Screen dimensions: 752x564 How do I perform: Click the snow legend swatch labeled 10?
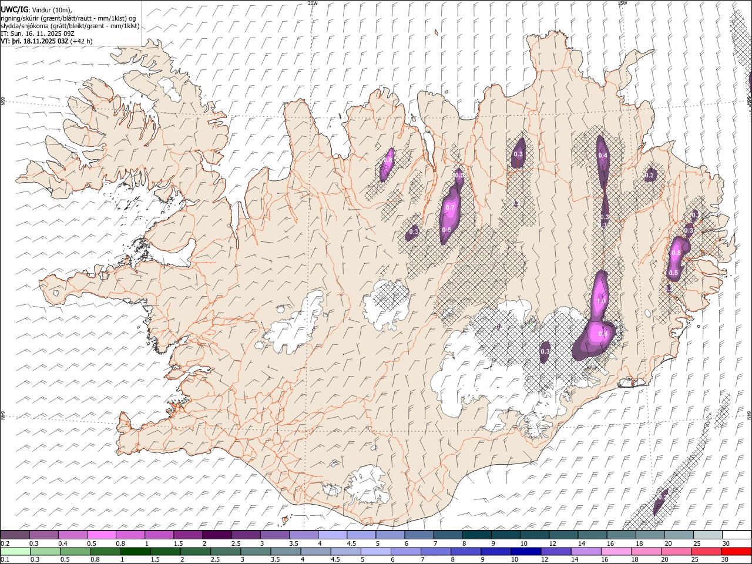(x=535, y=535)
